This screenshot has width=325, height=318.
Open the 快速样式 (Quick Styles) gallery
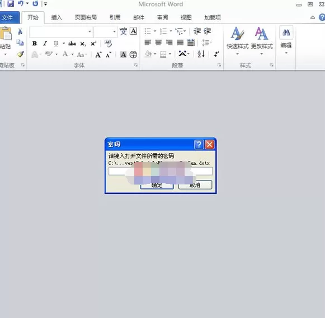[x=238, y=41]
